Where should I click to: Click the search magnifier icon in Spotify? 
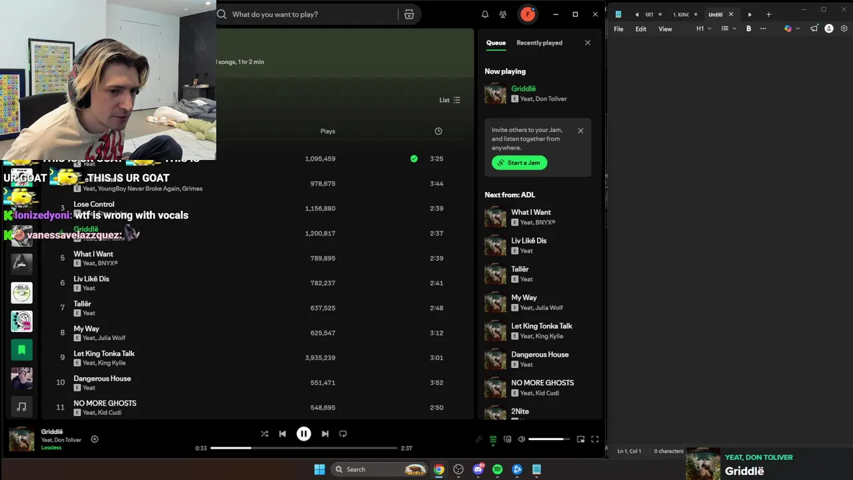(x=222, y=14)
